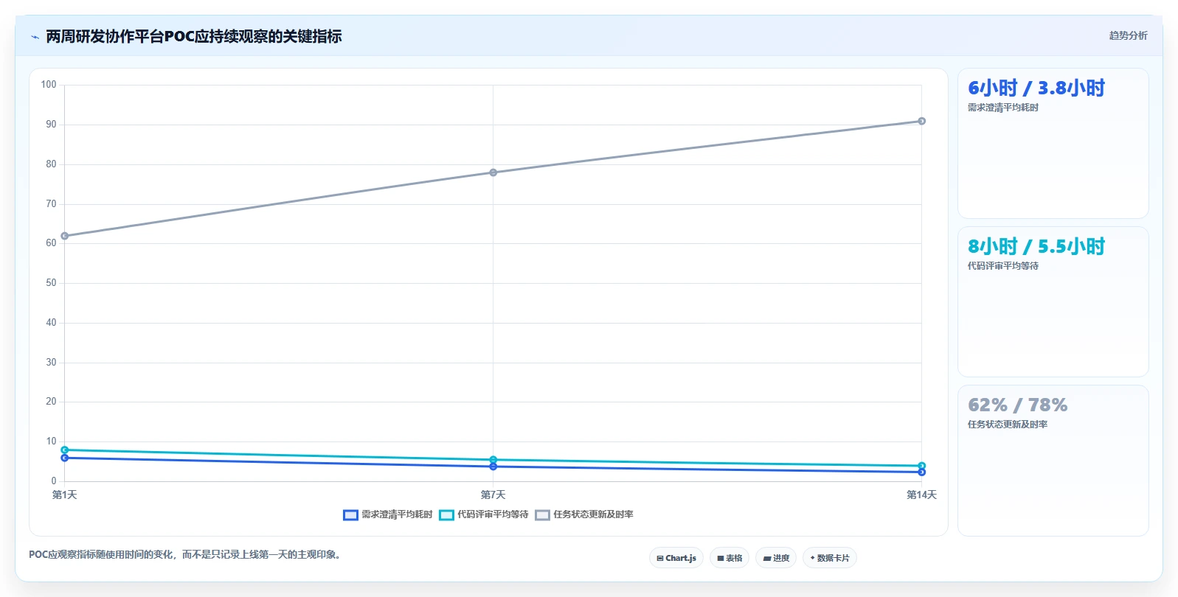
Task: Click the footer note starting POC应观察指标
Action: coord(186,555)
